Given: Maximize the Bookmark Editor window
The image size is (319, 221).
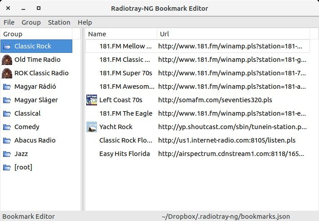Looking at the screenshot, I should (x=39, y=8).
